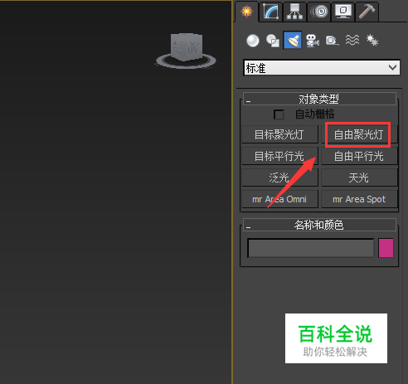Enable the 自动栅格 checkbox
The width and height of the screenshot is (408, 384).
point(279,114)
